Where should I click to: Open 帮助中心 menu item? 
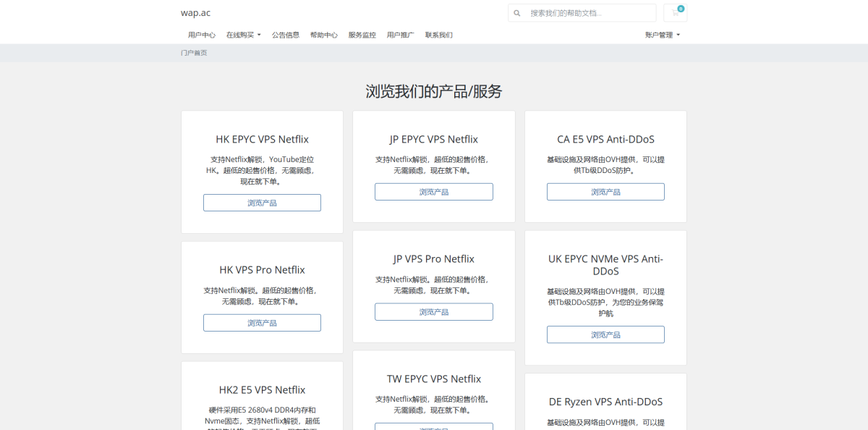click(324, 35)
